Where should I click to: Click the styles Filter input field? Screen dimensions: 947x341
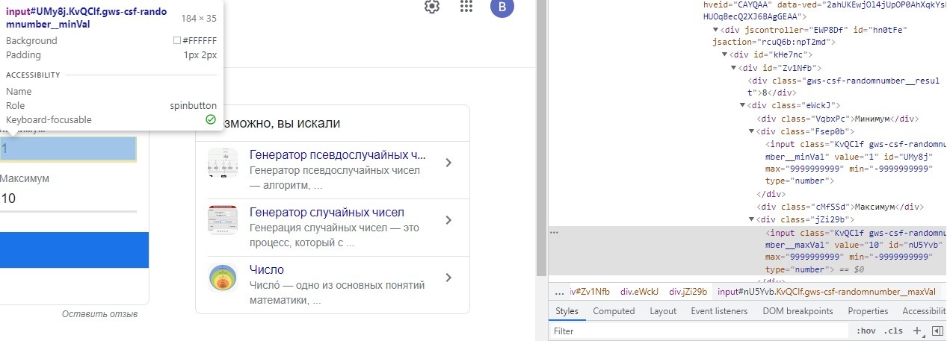coord(695,331)
